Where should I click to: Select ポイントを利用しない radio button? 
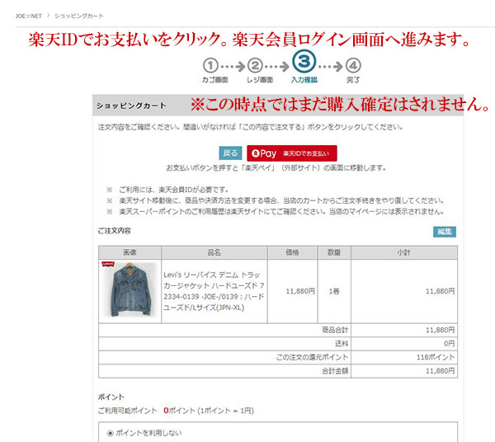pos(110,433)
